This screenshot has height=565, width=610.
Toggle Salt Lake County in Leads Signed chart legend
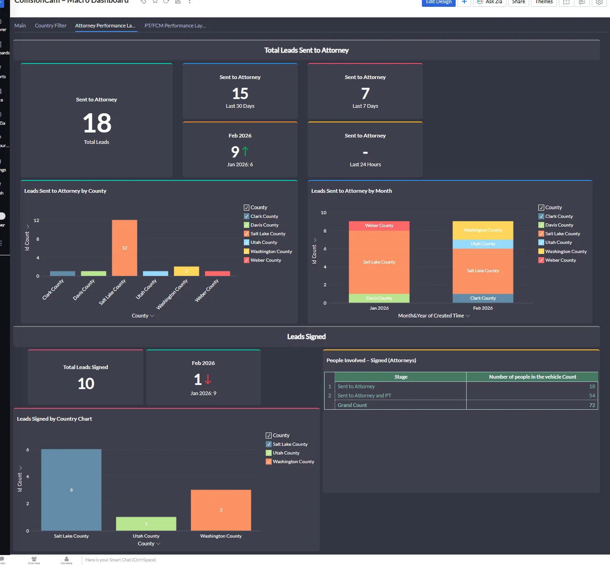point(269,444)
